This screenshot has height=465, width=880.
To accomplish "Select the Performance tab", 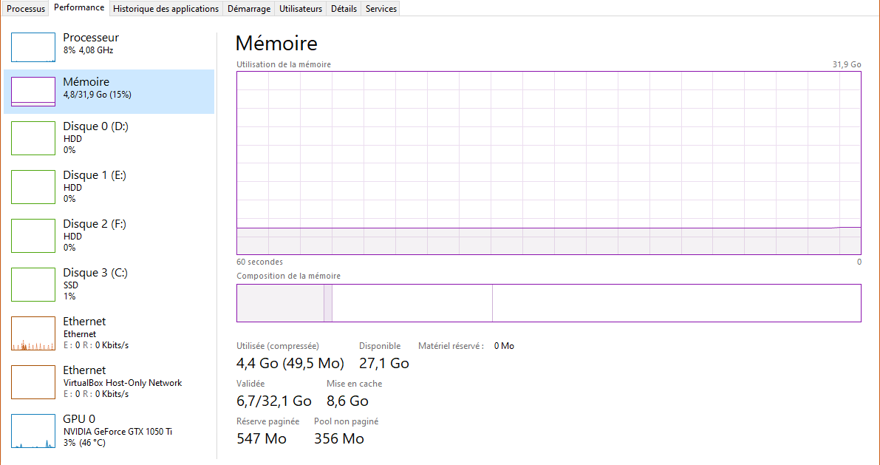I will pyautogui.click(x=79, y=8).
